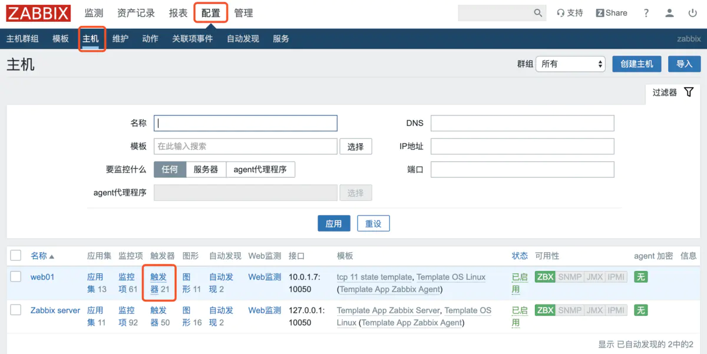Click the SNMP badge for web01

[570, 277]
